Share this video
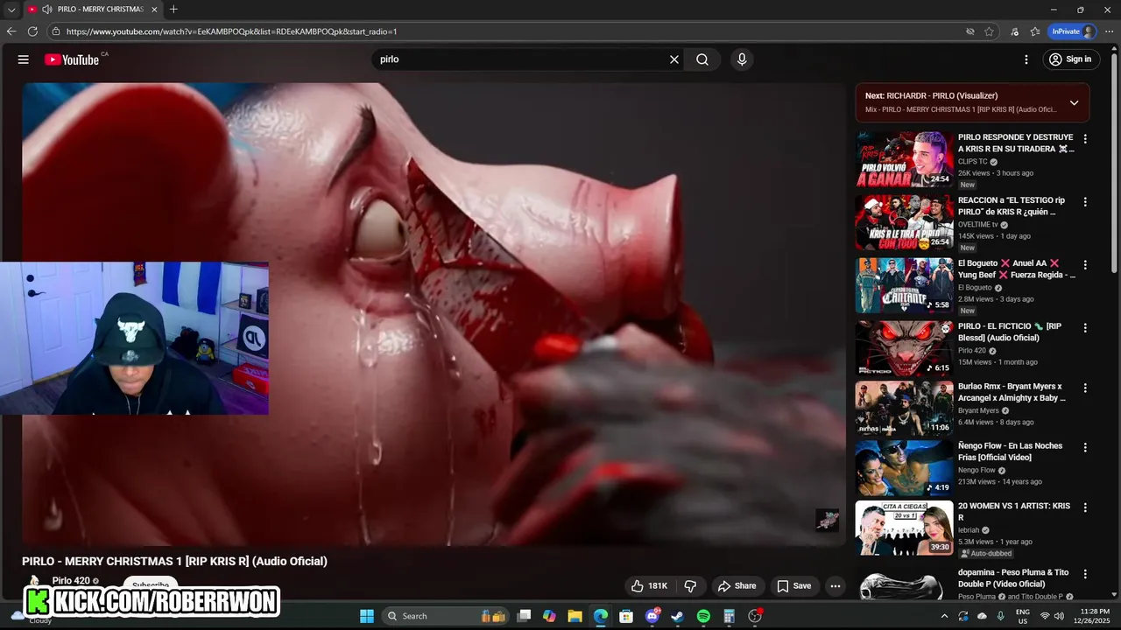The width and height of the screenshot is (1121, 630). pos(737,586)
